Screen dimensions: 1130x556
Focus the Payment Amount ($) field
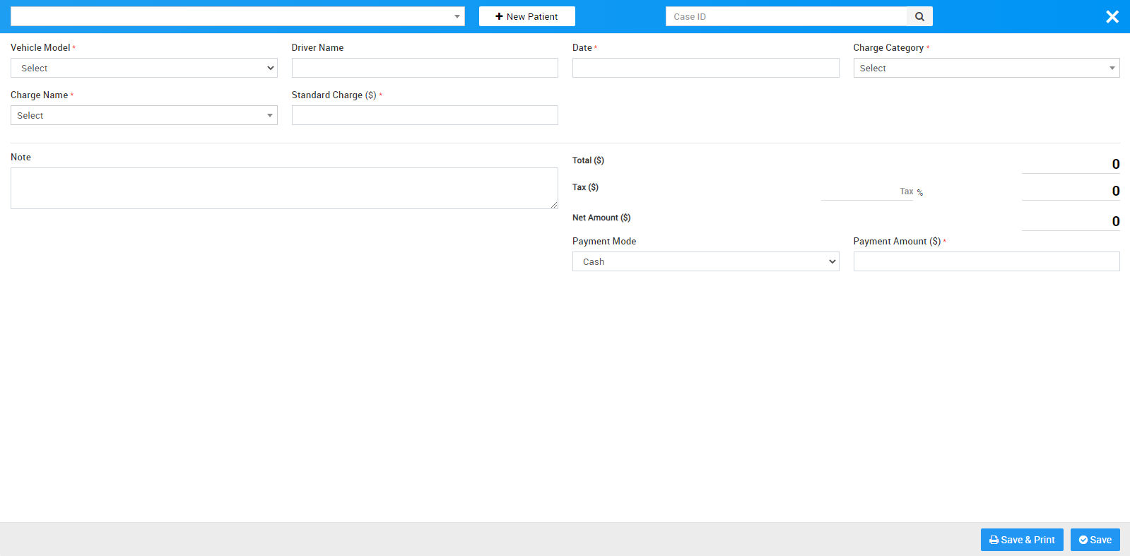tap(986, 262)
